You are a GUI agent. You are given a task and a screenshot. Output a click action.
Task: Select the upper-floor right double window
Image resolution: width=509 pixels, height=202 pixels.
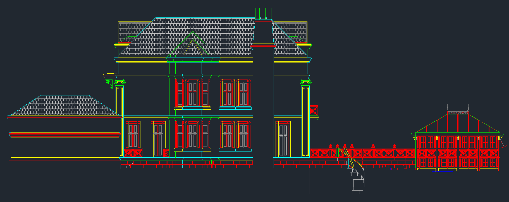(235, 94)
